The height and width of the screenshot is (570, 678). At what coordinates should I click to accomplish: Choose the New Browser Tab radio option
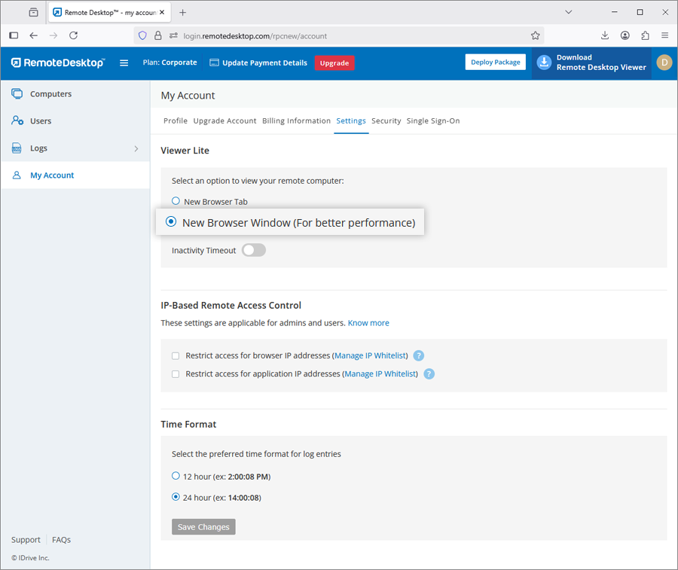176,201
